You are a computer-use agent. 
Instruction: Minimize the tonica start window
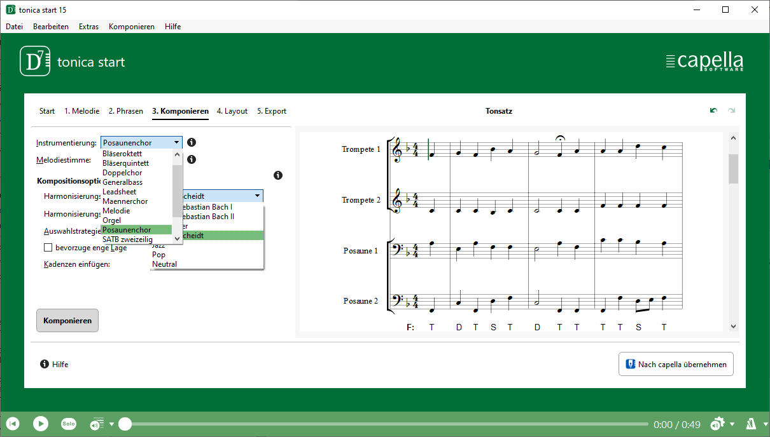697,10
